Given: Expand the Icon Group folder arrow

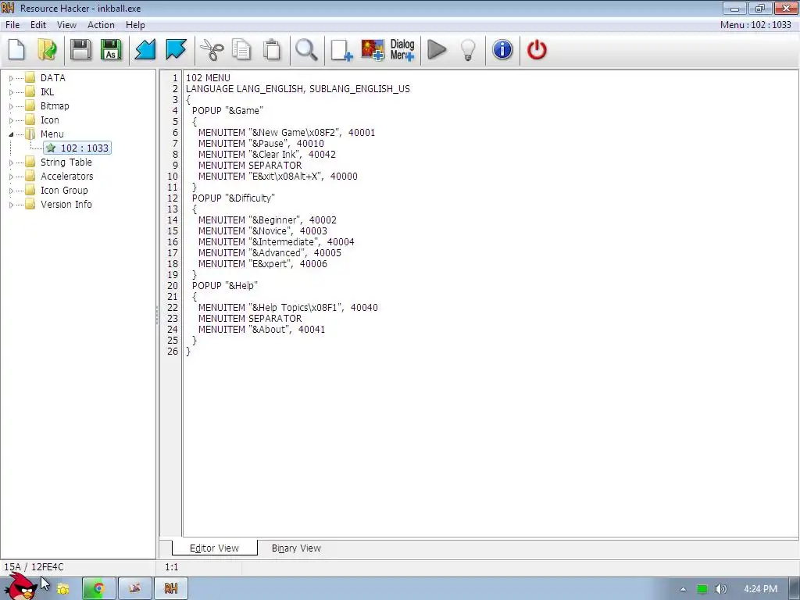Looking at the screenshot, I should pos(11,191).
